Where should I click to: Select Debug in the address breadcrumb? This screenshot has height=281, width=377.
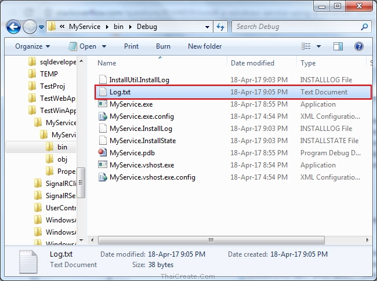[x=147, y=27]
